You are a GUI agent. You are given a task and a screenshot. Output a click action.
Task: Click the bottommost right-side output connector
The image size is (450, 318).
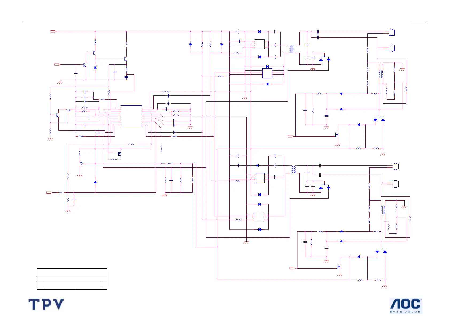pos(395,184)
